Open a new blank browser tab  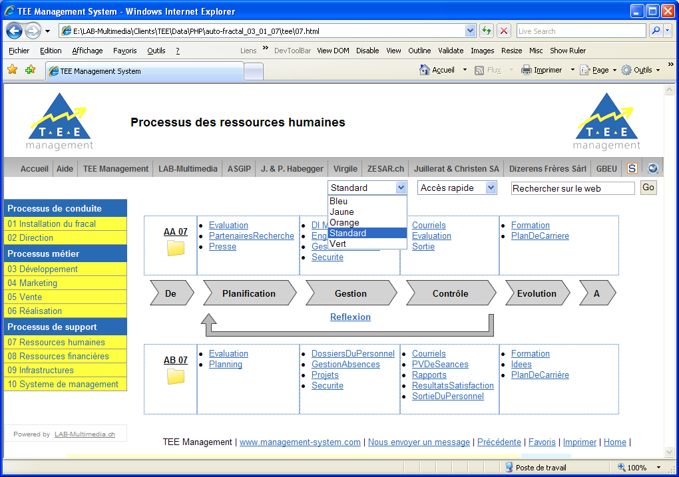(x=254, y=72)
